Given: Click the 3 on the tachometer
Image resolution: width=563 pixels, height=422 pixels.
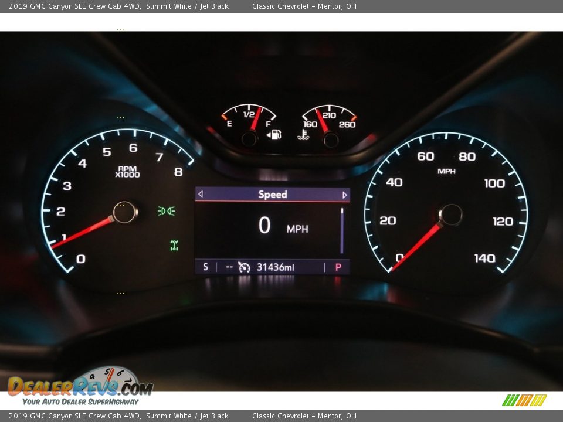Looking at the screenshot, I should tap(67, 186).
